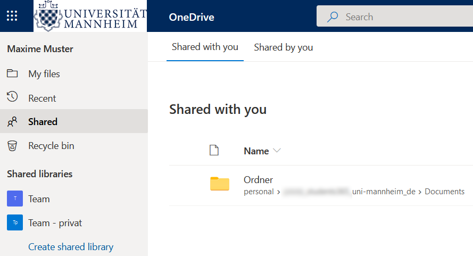
Task: Click the Shared people icon
Action: pyautogui.click(x=12, y=122)
